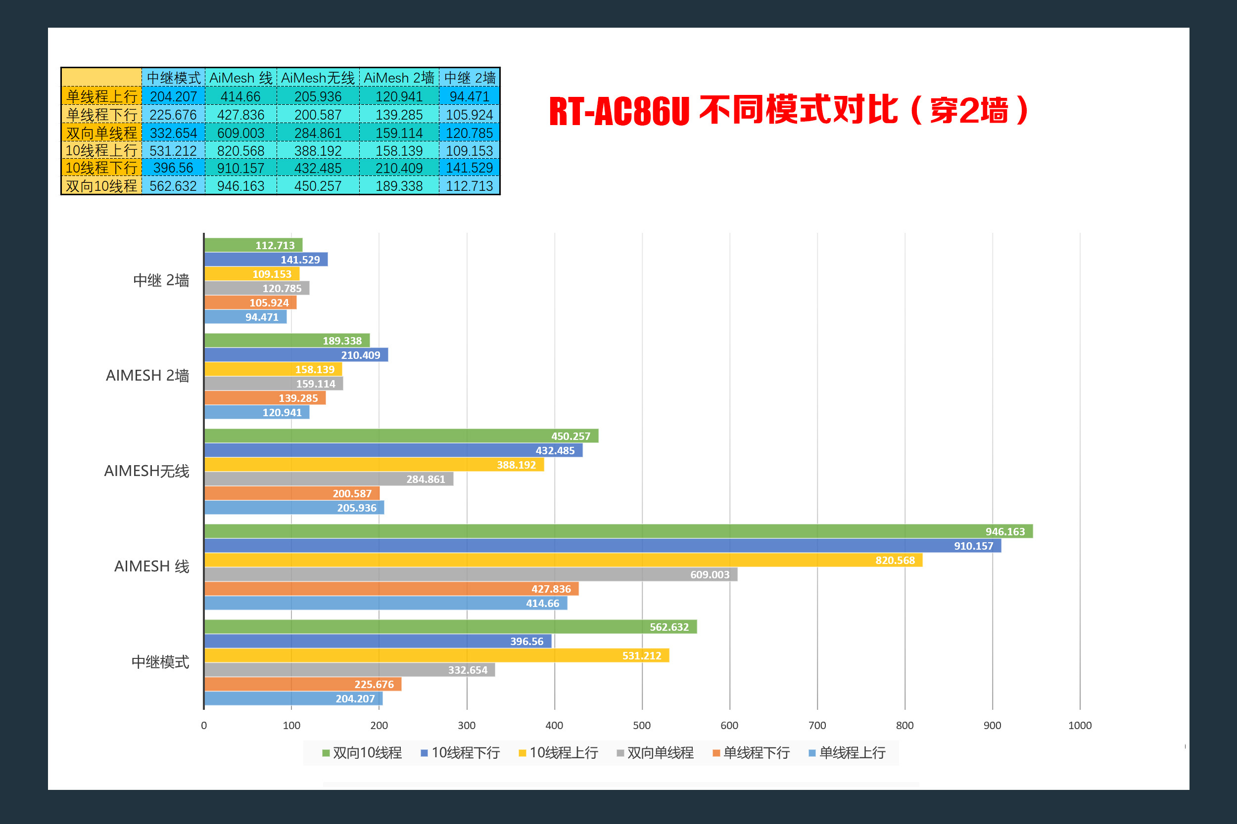Select the 450.257 green bar

click(401, 435)
